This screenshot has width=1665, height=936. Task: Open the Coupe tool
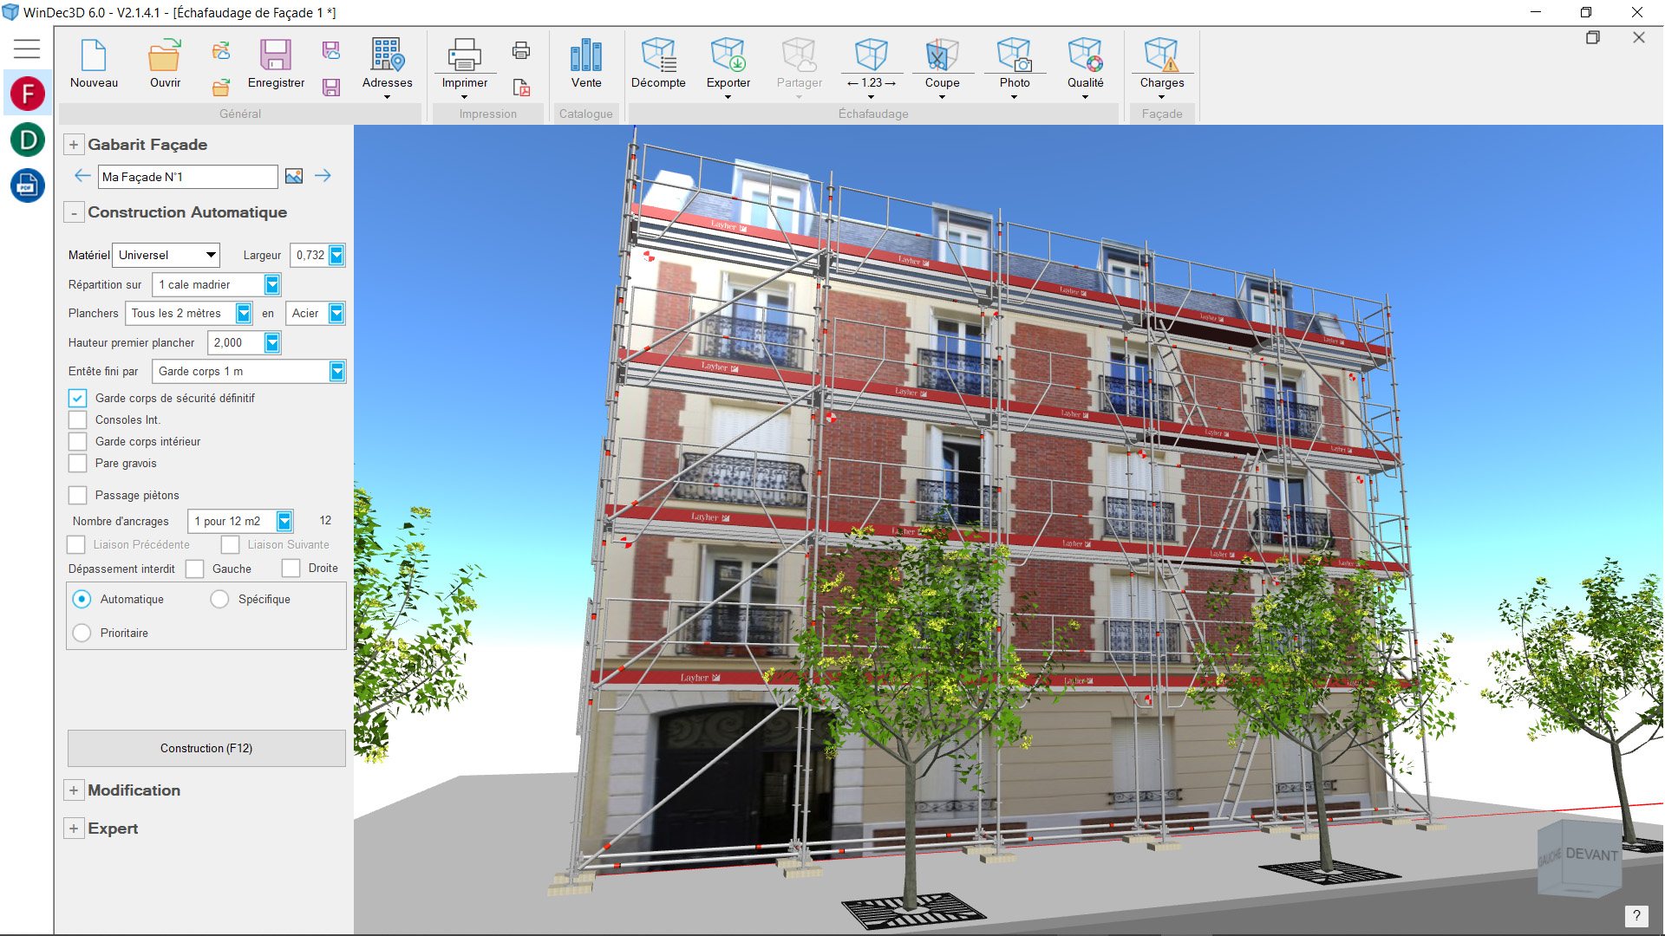[941, 55]
